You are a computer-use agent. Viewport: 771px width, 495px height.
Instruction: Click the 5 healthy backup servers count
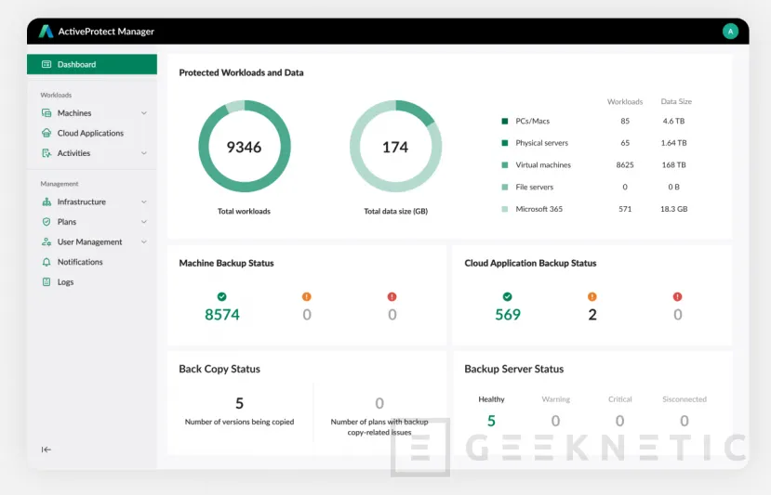[491, 421]
